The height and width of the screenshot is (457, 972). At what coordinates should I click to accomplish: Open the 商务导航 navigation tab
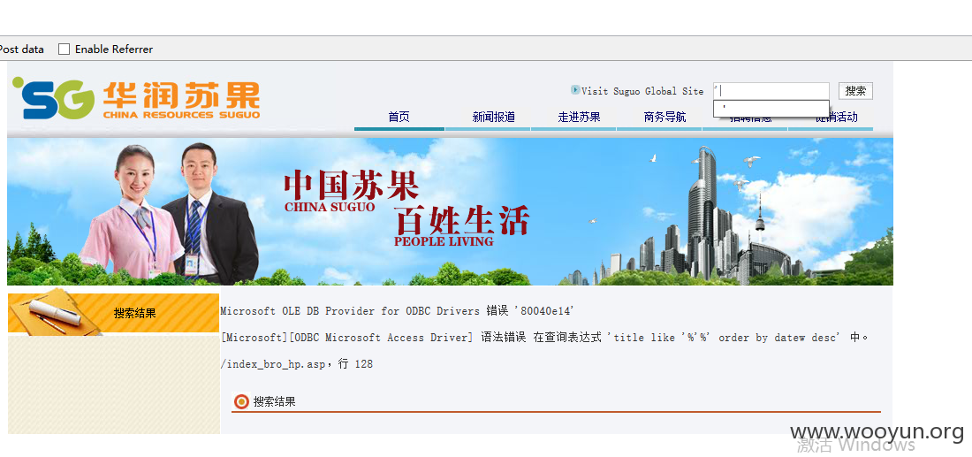click(x=664, y=117)
